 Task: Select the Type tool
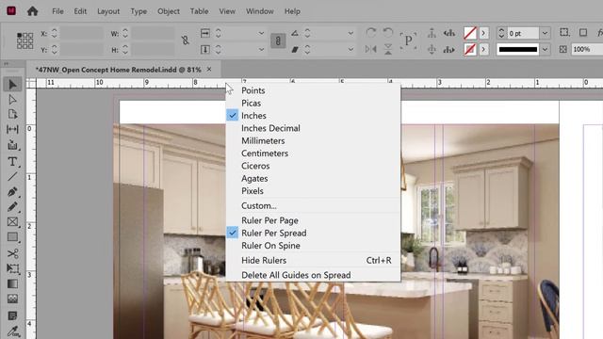pos(12,161)
